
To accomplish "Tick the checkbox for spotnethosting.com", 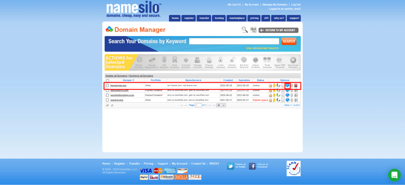I will 108,95.
